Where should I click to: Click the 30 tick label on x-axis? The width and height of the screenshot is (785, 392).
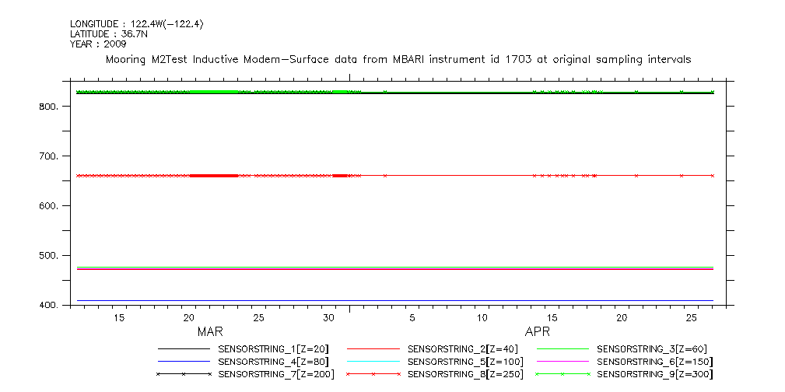pos(328,318)
